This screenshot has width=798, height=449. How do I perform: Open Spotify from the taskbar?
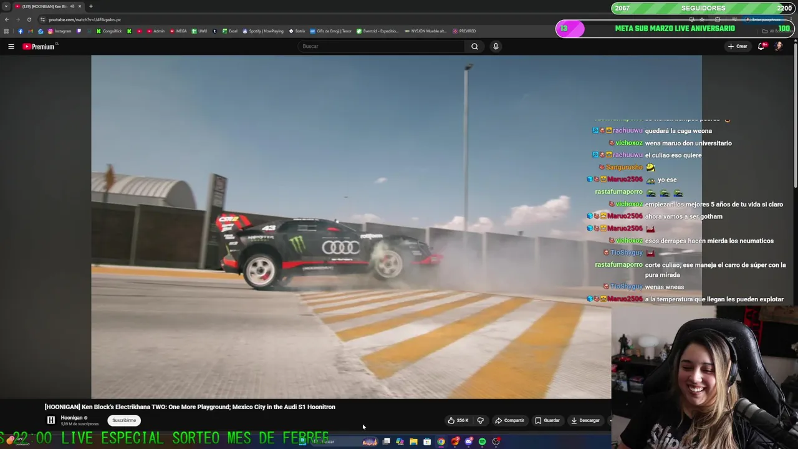click(483, 442)
